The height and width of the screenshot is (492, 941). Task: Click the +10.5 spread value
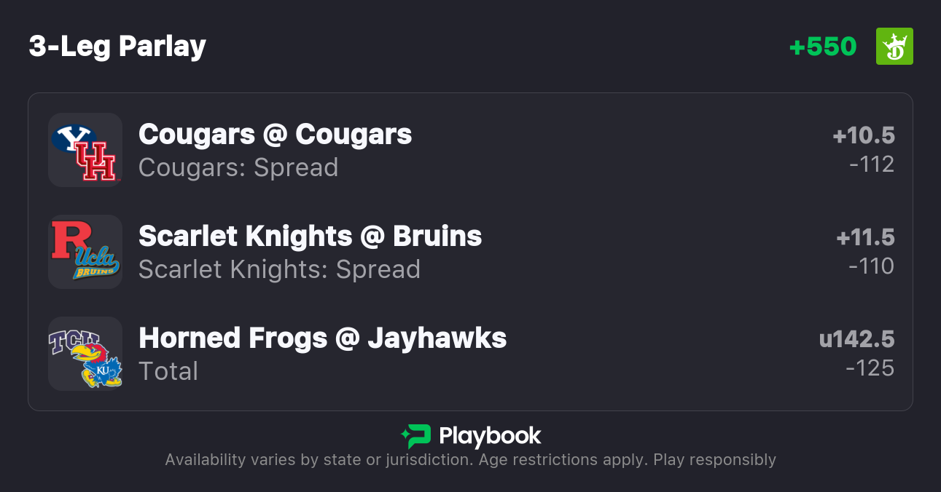[864, 135]
